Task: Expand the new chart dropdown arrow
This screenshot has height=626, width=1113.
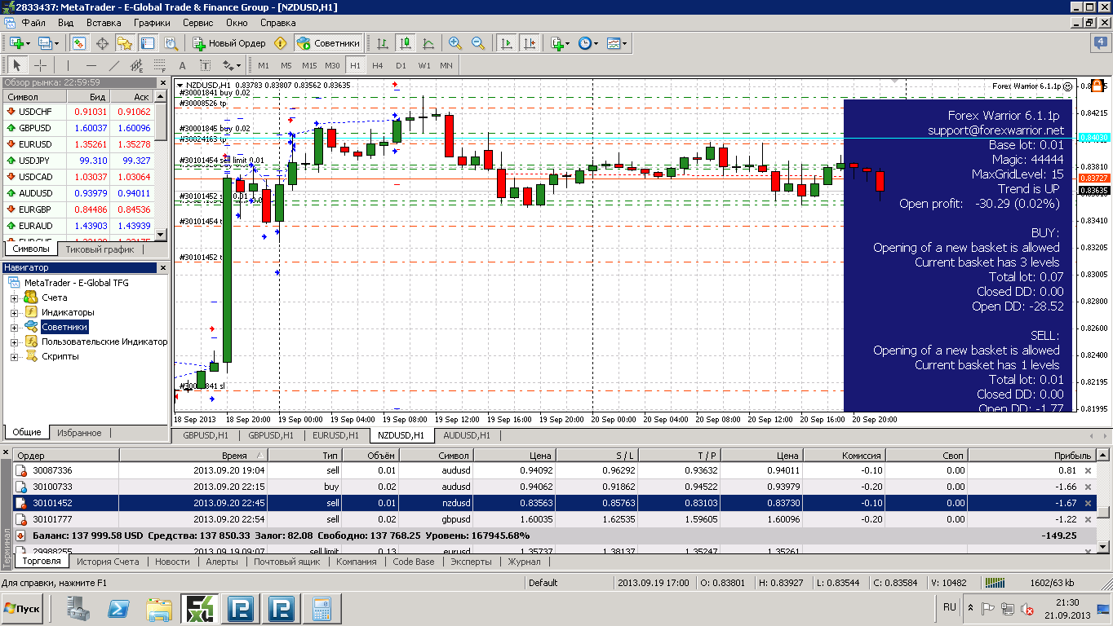Action: click(28, 43)
